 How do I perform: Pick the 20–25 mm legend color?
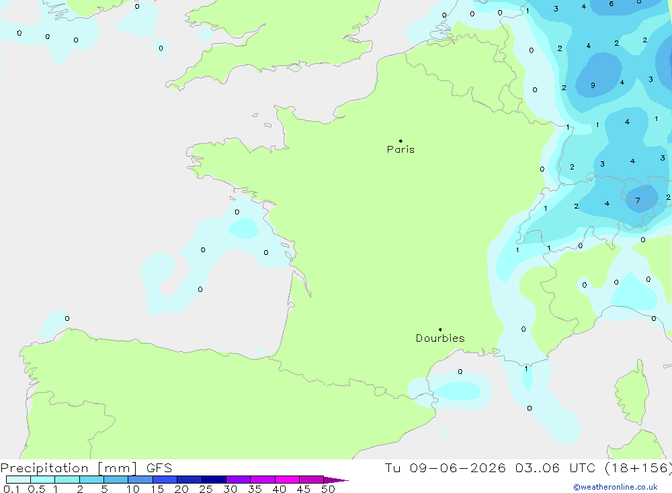[189, 480]
